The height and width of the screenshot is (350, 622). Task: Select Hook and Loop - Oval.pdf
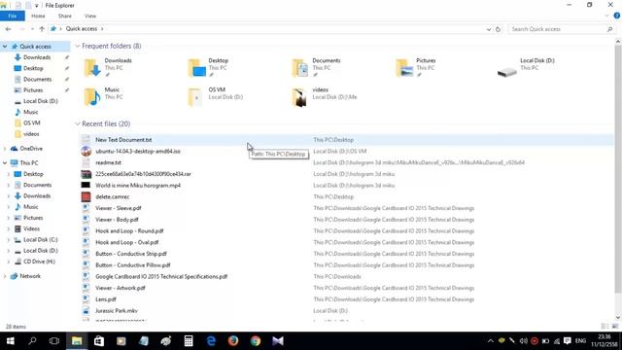point(127,242)
